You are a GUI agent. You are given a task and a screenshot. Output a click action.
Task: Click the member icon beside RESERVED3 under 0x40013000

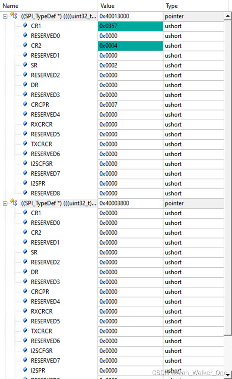(x=25, y=94)
